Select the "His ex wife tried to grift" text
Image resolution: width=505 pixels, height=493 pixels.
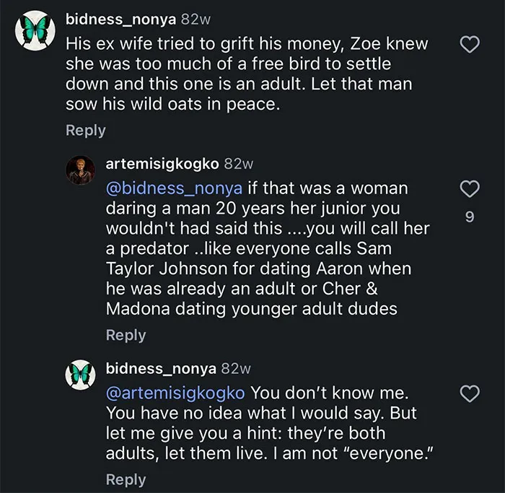(247, 74)
